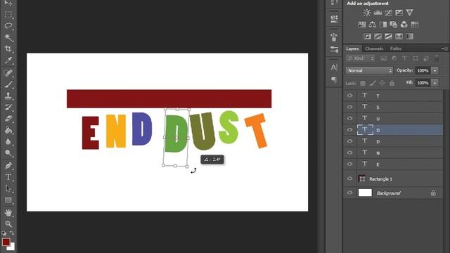Select the Hand tool
Viewport: 450px width, 253px height.
click(x=8, y=212)
